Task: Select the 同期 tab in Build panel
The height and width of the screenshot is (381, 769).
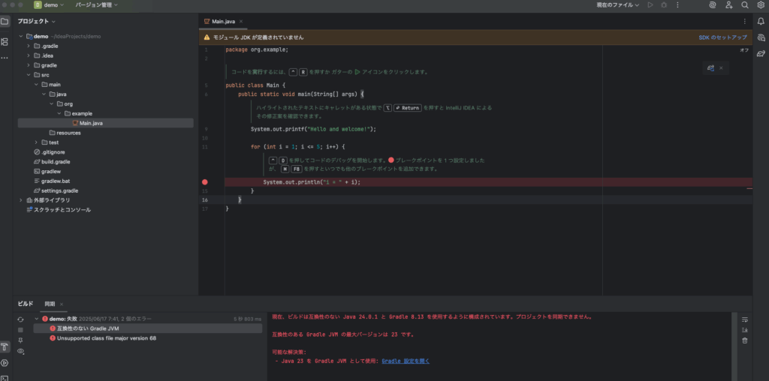Action: click(50, 304)
